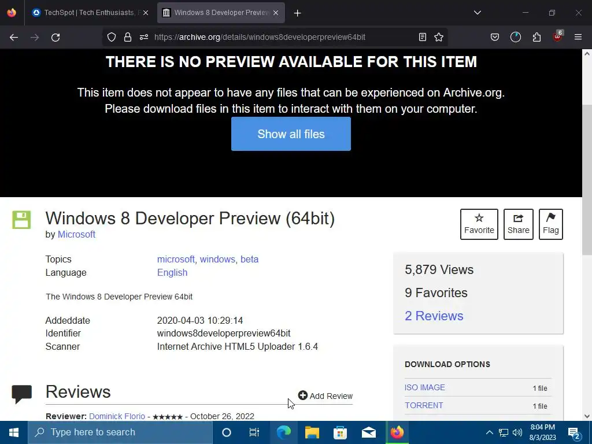Open tracking protection shield icon
This screenshot has height=444, width=592.
(112, 37)
